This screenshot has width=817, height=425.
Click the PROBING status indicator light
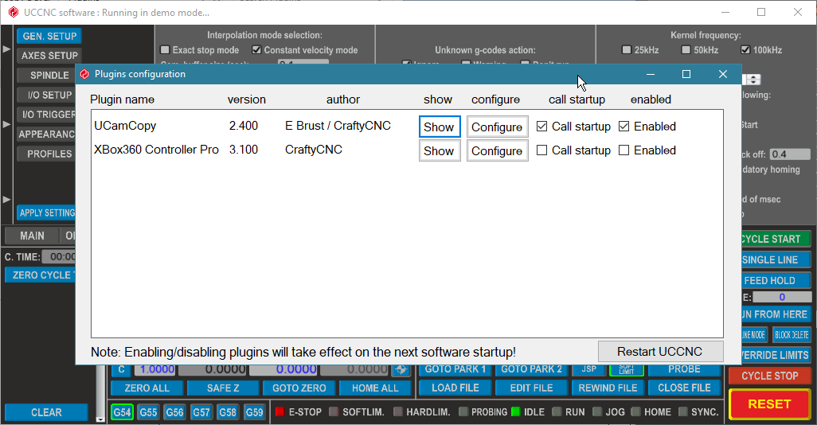pos(463,412)
